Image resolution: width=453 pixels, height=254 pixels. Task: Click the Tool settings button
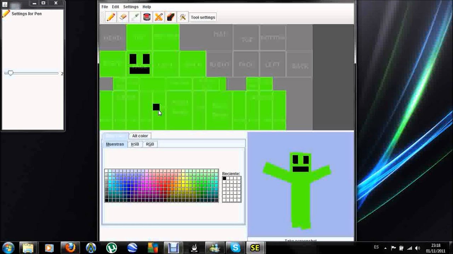coord(203,17)
